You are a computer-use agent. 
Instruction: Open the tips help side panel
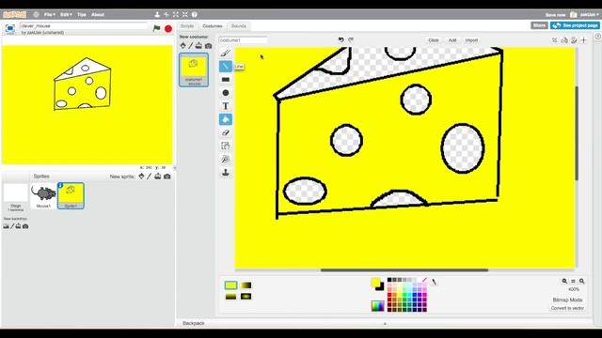tap(598, 37)
